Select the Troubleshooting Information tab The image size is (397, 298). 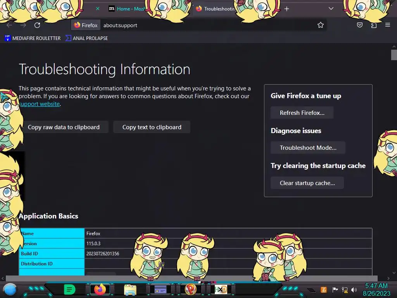[215, 9]
